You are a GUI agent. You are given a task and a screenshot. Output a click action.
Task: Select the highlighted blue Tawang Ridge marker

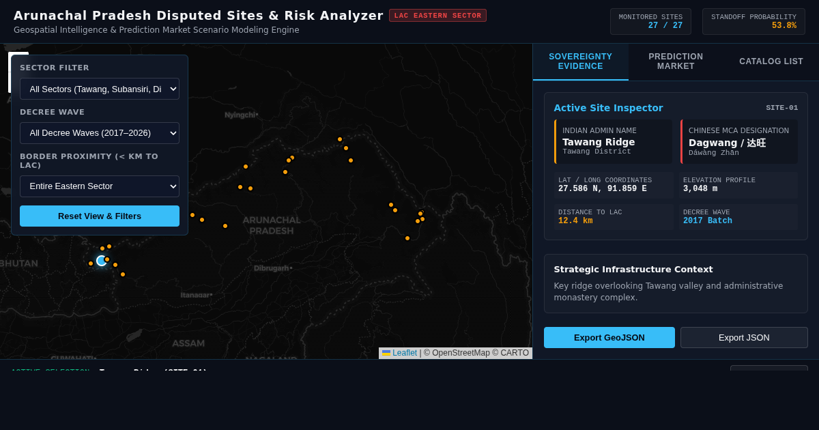click(x=101, y=261)
